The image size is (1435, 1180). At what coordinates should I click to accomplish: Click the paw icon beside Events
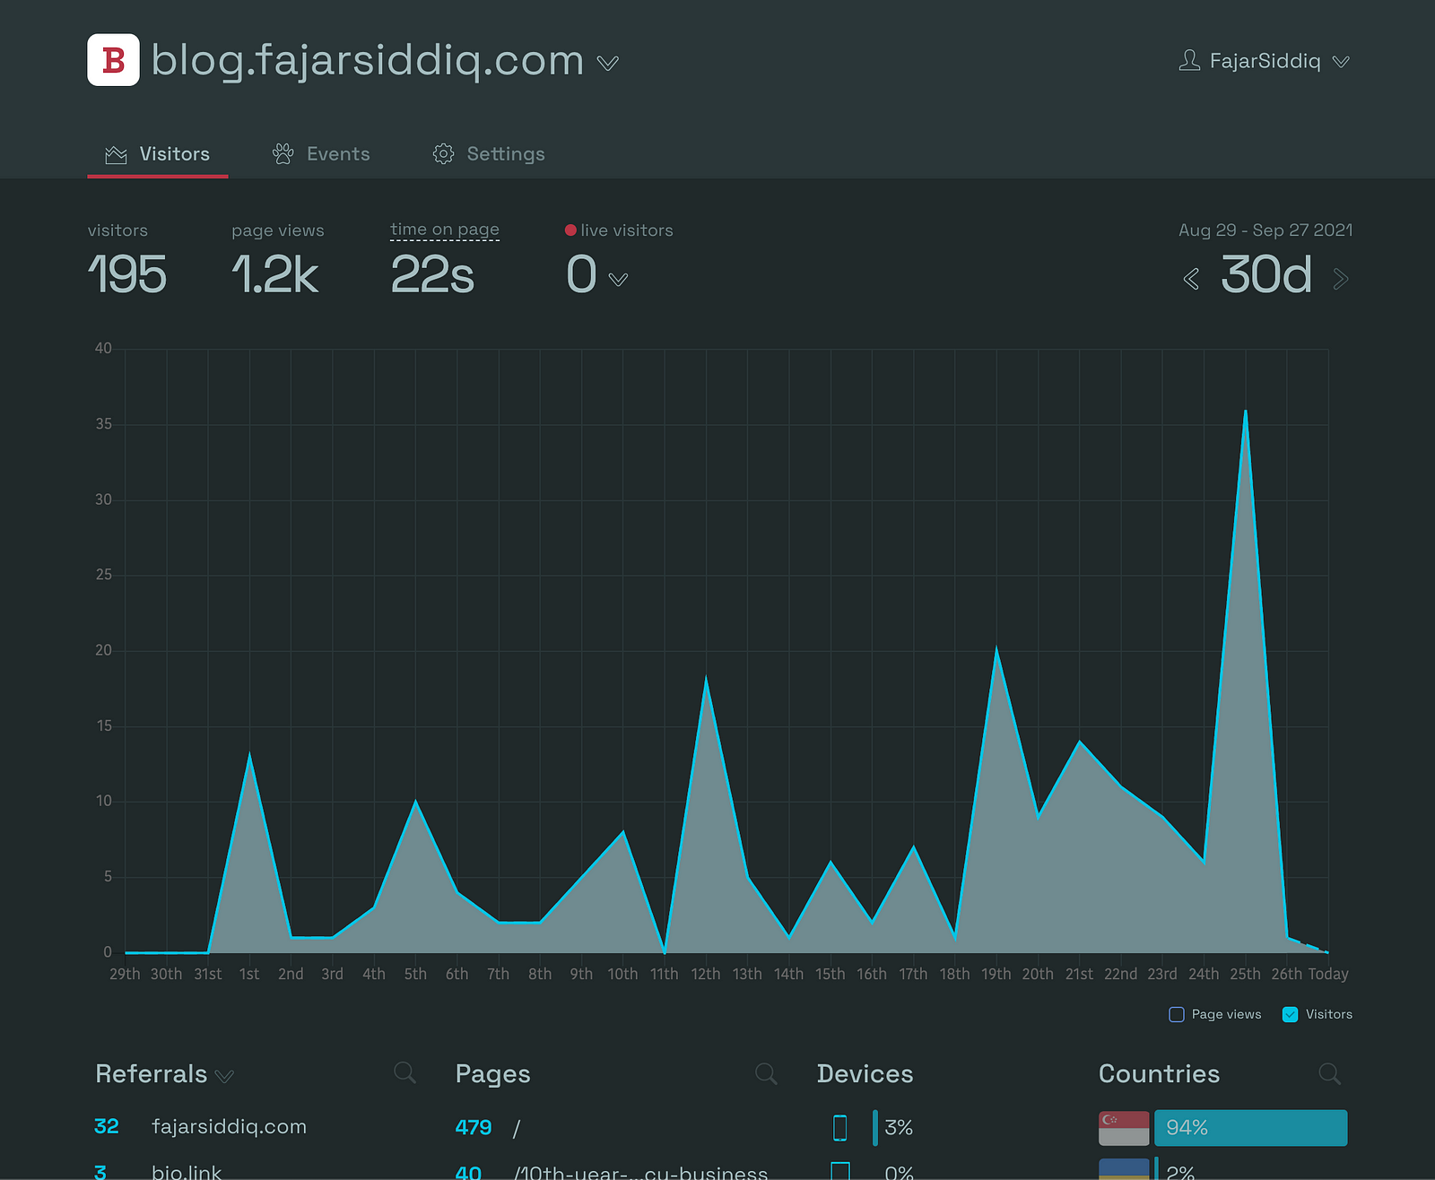(283, 154)
